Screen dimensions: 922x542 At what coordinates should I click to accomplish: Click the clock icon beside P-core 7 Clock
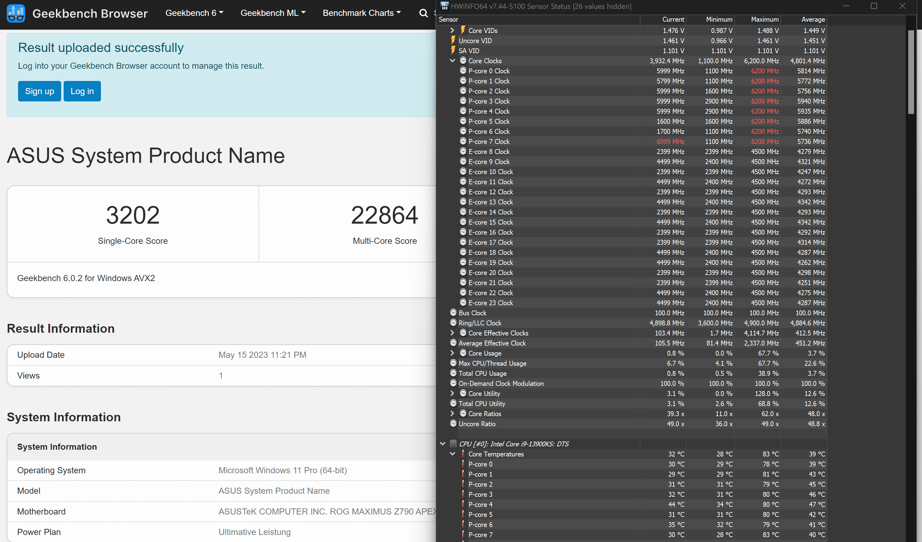463,141
